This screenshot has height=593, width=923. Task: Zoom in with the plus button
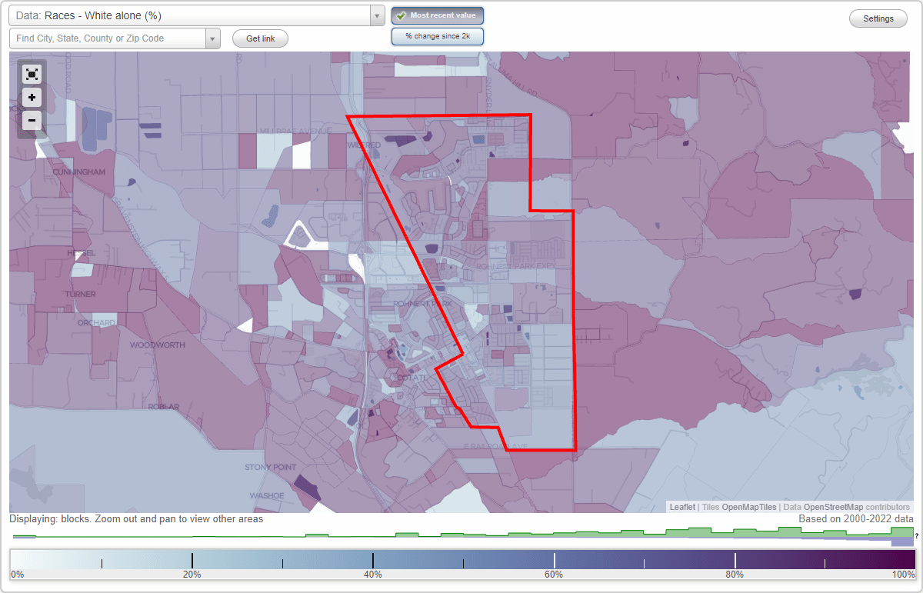(x=32, y=98)
